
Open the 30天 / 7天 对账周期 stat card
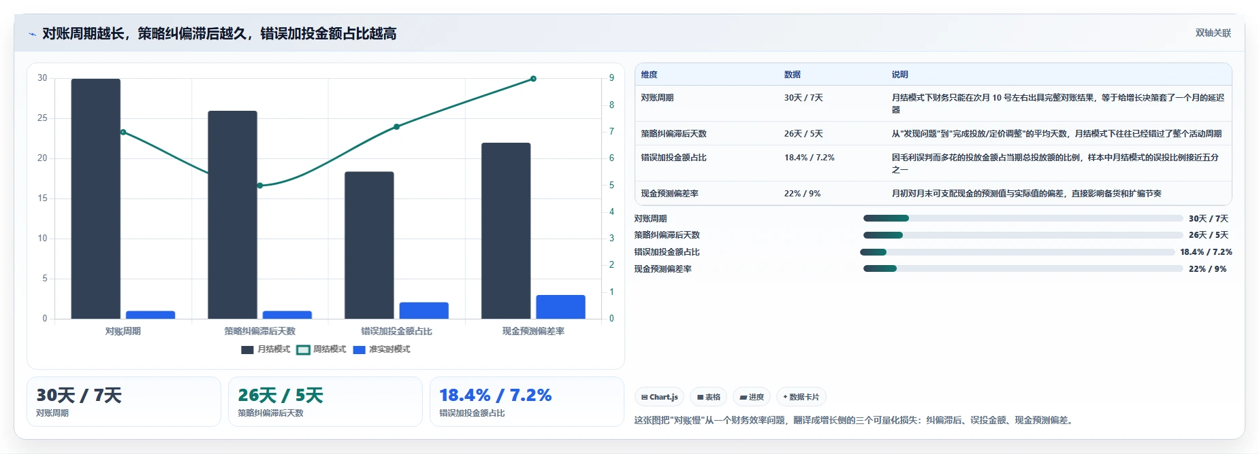point(124,402)
